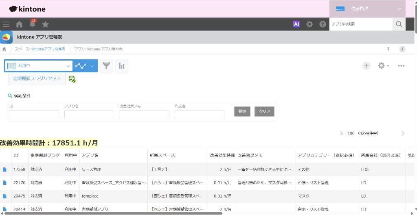Image resolution: width=417 pixels, height=215 pixels.
Task: Click the 検索 button
Action: click(242, 111)
